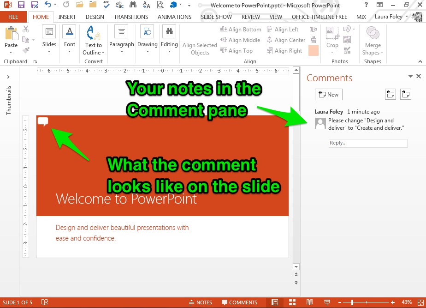
Task: Click the Crop picture icon
Action: 332,33
